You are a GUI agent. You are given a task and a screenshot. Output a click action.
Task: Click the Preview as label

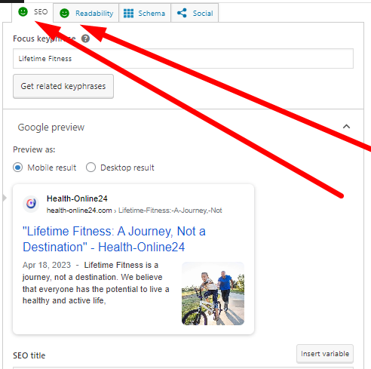pos(34,149)
